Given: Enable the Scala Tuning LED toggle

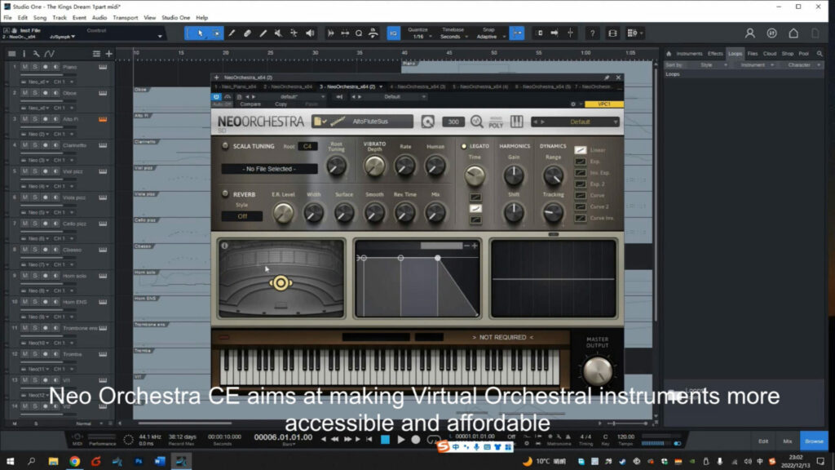Looking at the screenshot, I should click(x=225, y=145).
